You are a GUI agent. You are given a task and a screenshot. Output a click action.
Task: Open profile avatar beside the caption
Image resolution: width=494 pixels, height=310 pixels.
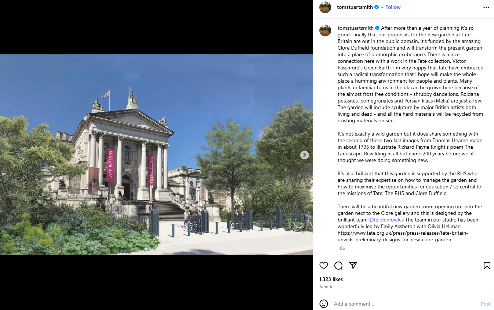(325, 30)
